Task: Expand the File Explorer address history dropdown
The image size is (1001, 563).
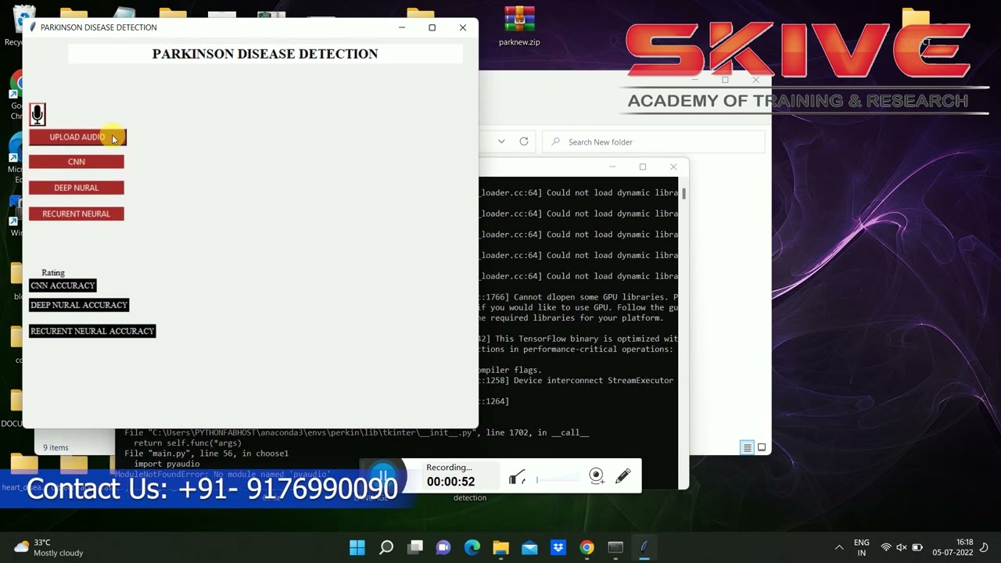Action: (501, 142)
